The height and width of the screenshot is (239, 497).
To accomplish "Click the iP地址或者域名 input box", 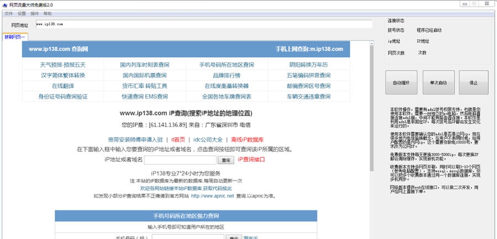I will pyautogui.click(x=180, y=160).
